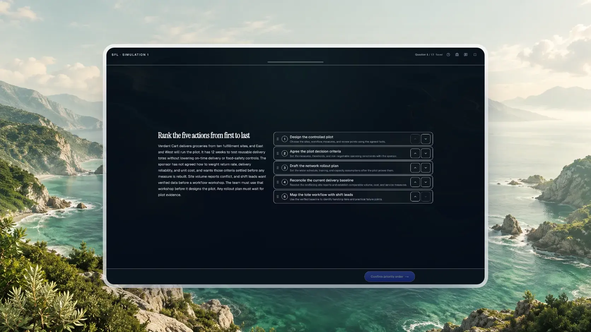Move Agree the pilot decision criteria down
This screenshot has height=332, width=591.
click(426, 153)
